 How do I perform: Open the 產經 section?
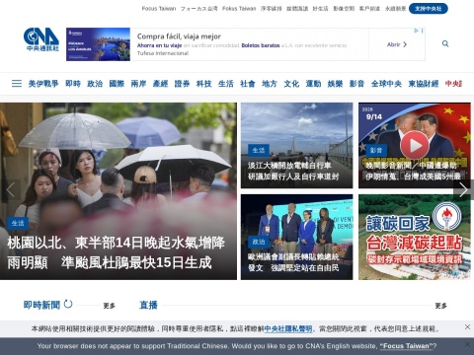pos(160,84)
